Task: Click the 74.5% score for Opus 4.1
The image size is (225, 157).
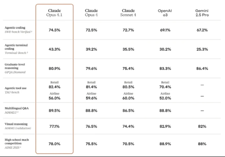Action: tap(54, 30)
